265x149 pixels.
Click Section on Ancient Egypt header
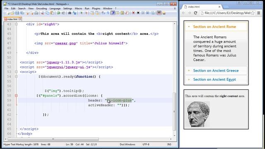(216, 79)
